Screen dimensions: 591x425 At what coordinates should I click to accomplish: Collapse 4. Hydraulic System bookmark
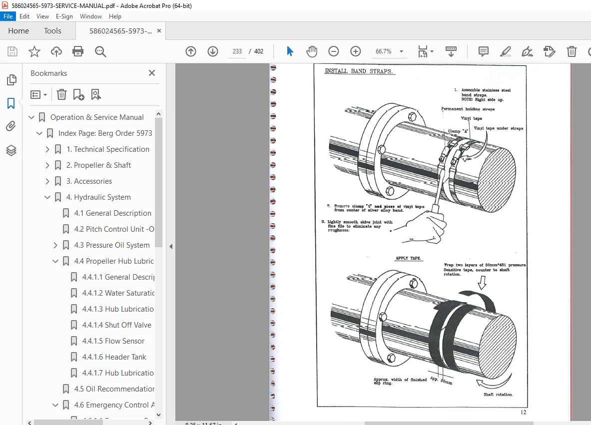click(x=47, y=197)
